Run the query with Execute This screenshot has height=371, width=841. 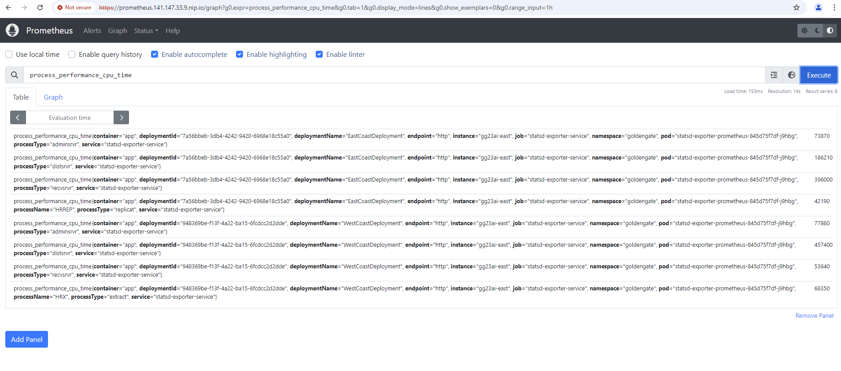(x=819, y=75)
